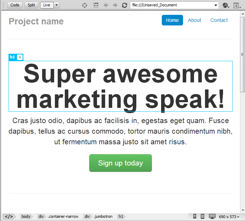245x221 pixels.
Task: Click the Sign up today button
Action: click(x=120, y=163)
